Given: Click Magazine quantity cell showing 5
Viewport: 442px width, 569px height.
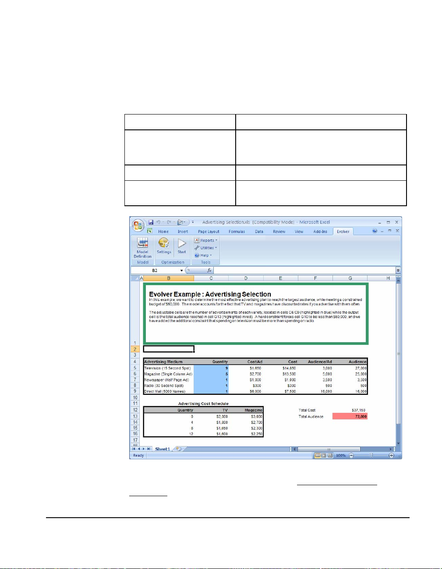Looking at the screenshot, I should click(x=211, y=374).
